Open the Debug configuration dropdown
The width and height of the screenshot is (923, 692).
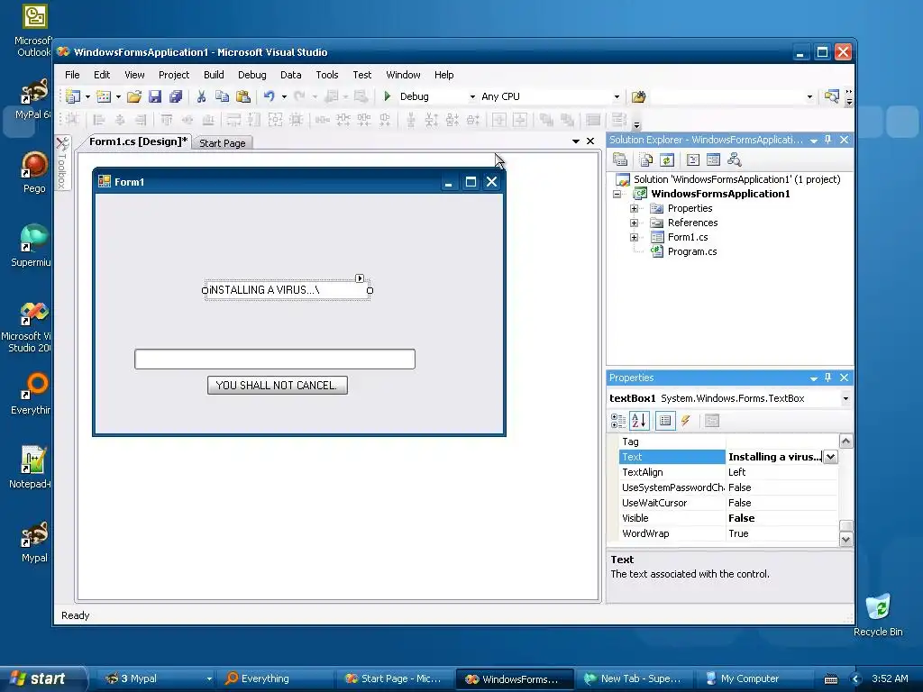pyautogui.click(x=472, y=96)
